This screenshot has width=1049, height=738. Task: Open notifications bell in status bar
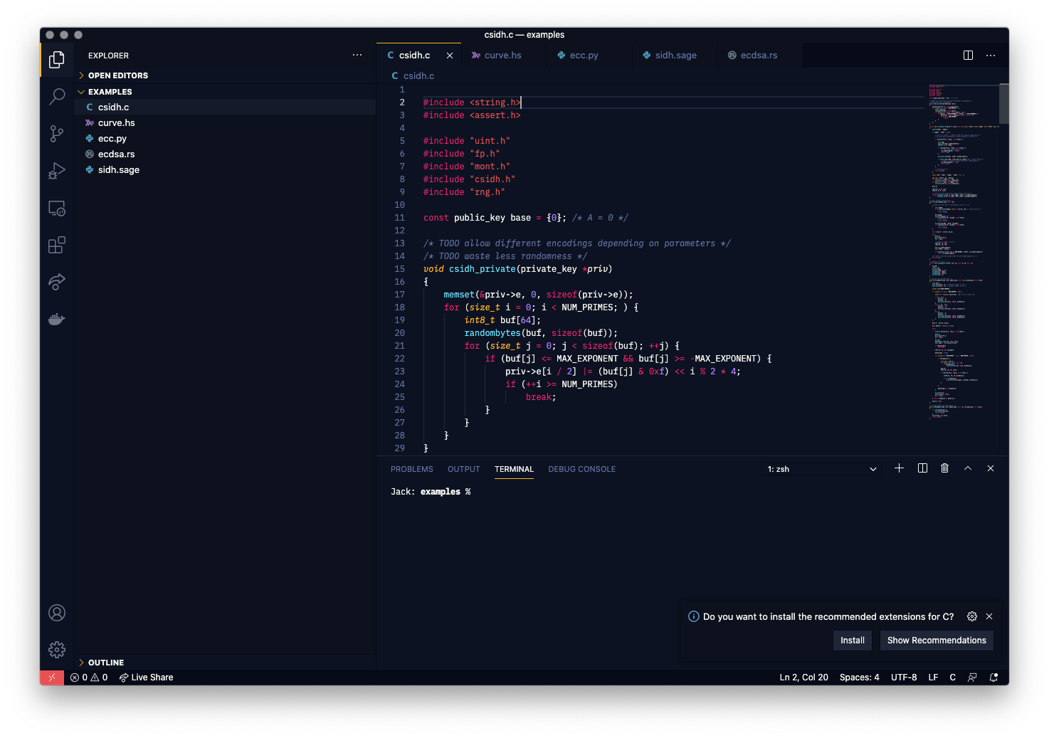click(994, 678)
